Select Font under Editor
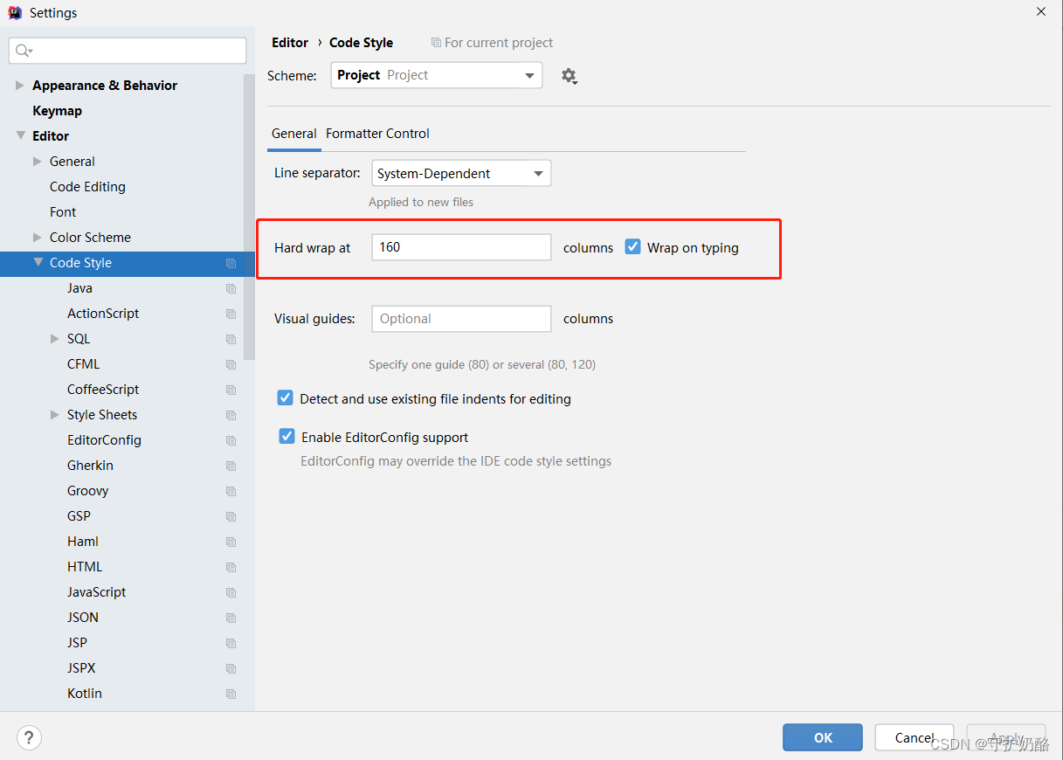 point(63,212)
